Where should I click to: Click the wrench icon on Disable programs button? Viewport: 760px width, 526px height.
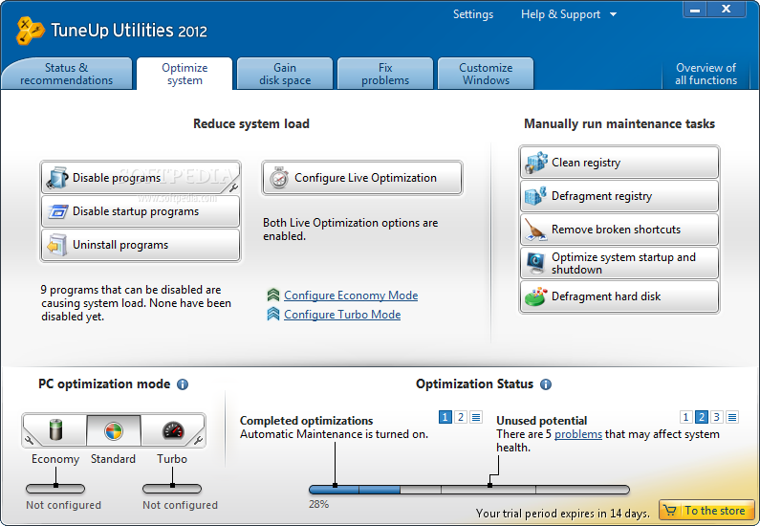(233, 187)
